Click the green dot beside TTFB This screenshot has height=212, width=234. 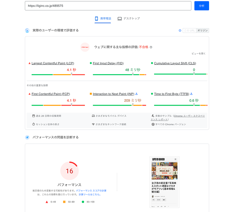point(152,94)
